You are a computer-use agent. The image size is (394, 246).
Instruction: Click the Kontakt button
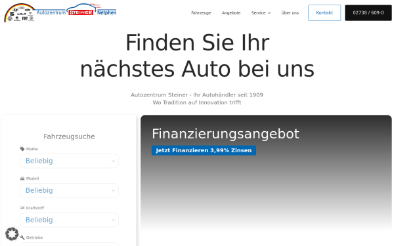point(324,13)
